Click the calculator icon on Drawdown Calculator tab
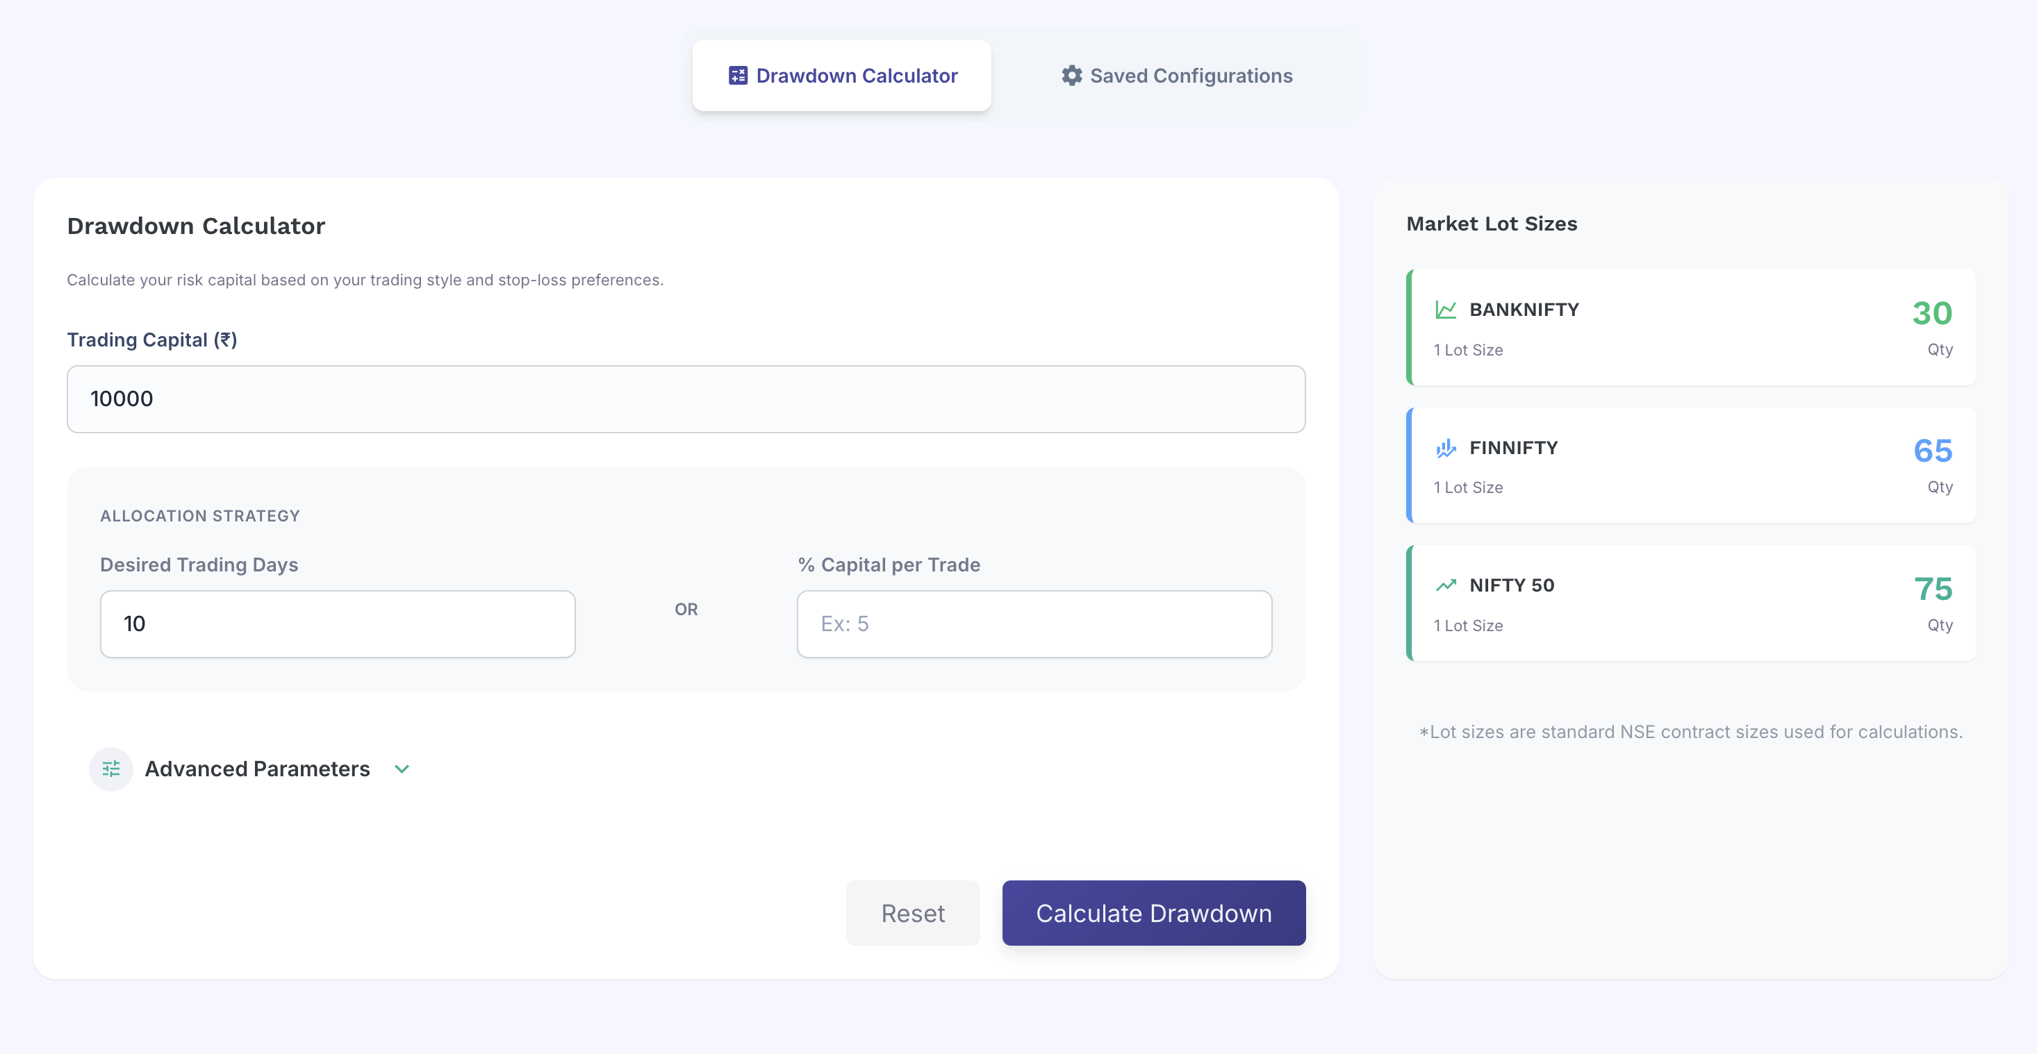 point(738,75)
